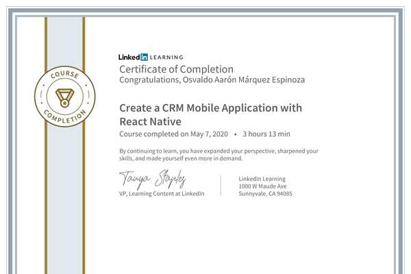Click 'VP, Learning Content at LinkedIn'

(x=162, y=194)
